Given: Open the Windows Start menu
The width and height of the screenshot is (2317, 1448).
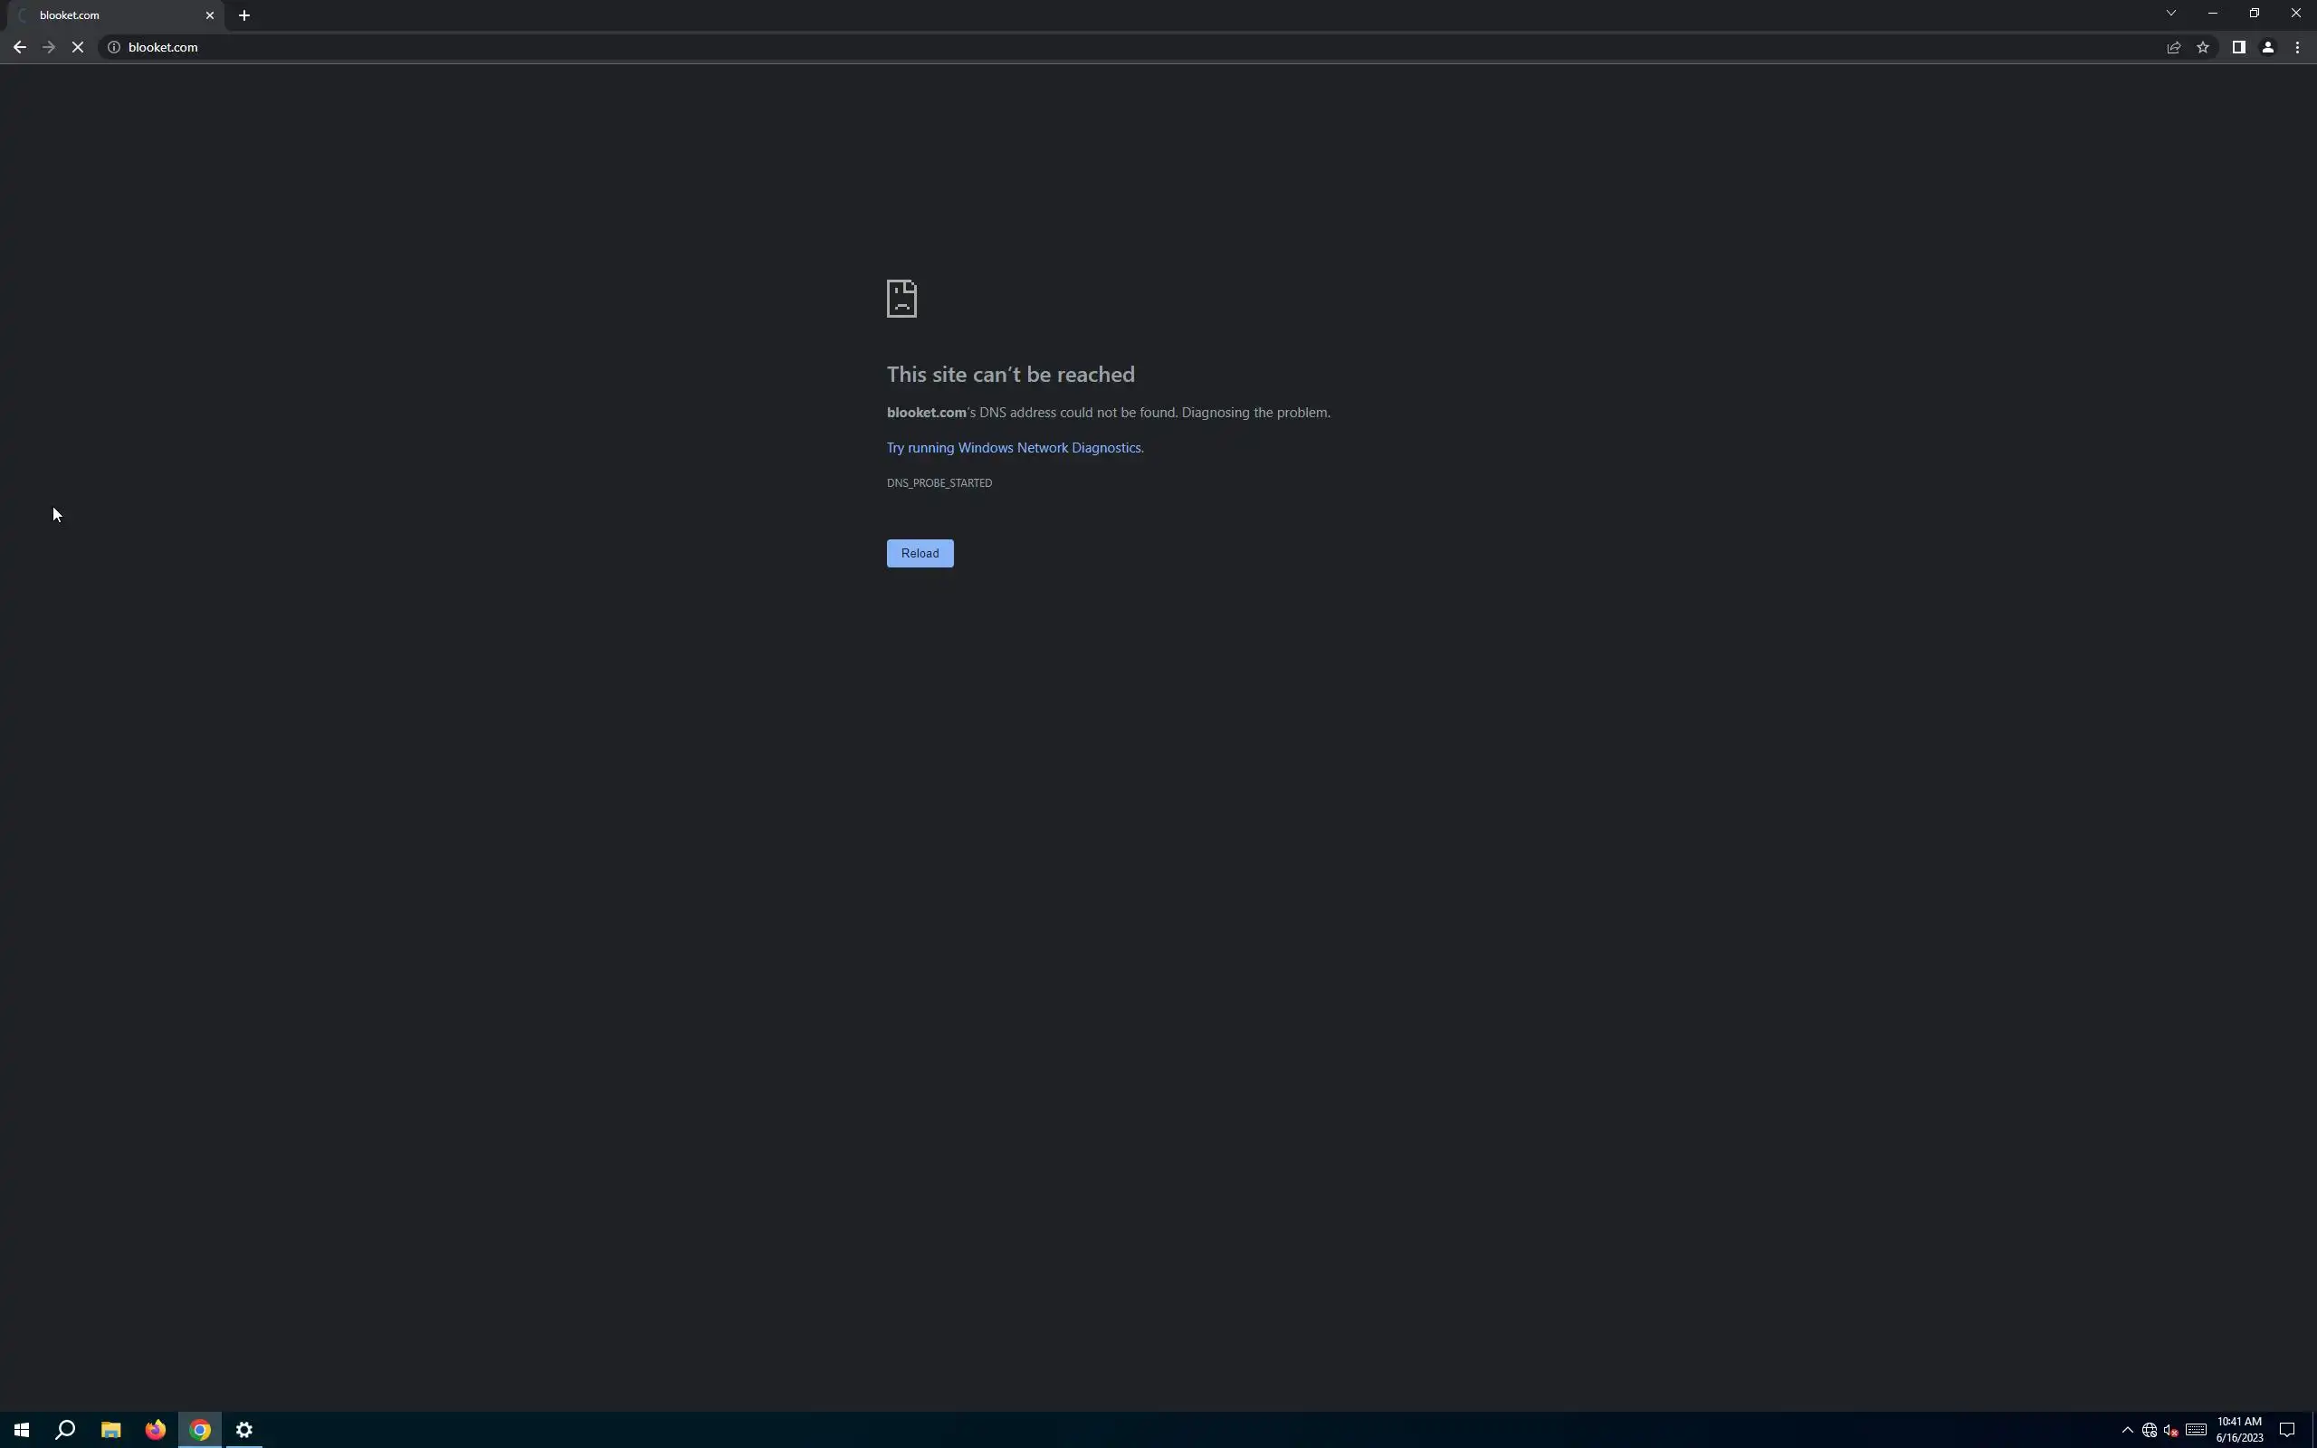Looking at the screenshot, I should click(21, 1430).
